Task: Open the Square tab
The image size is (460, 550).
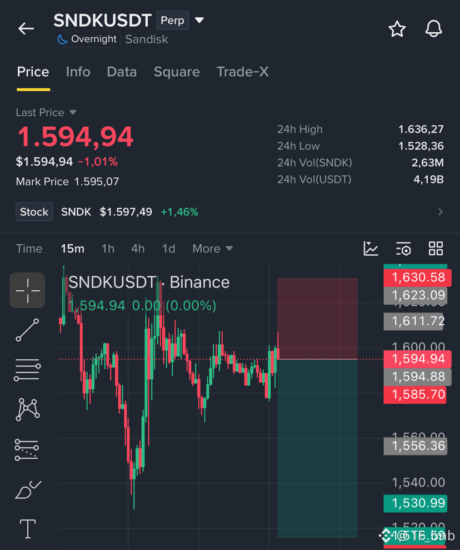Action: [x=177, y=72]
